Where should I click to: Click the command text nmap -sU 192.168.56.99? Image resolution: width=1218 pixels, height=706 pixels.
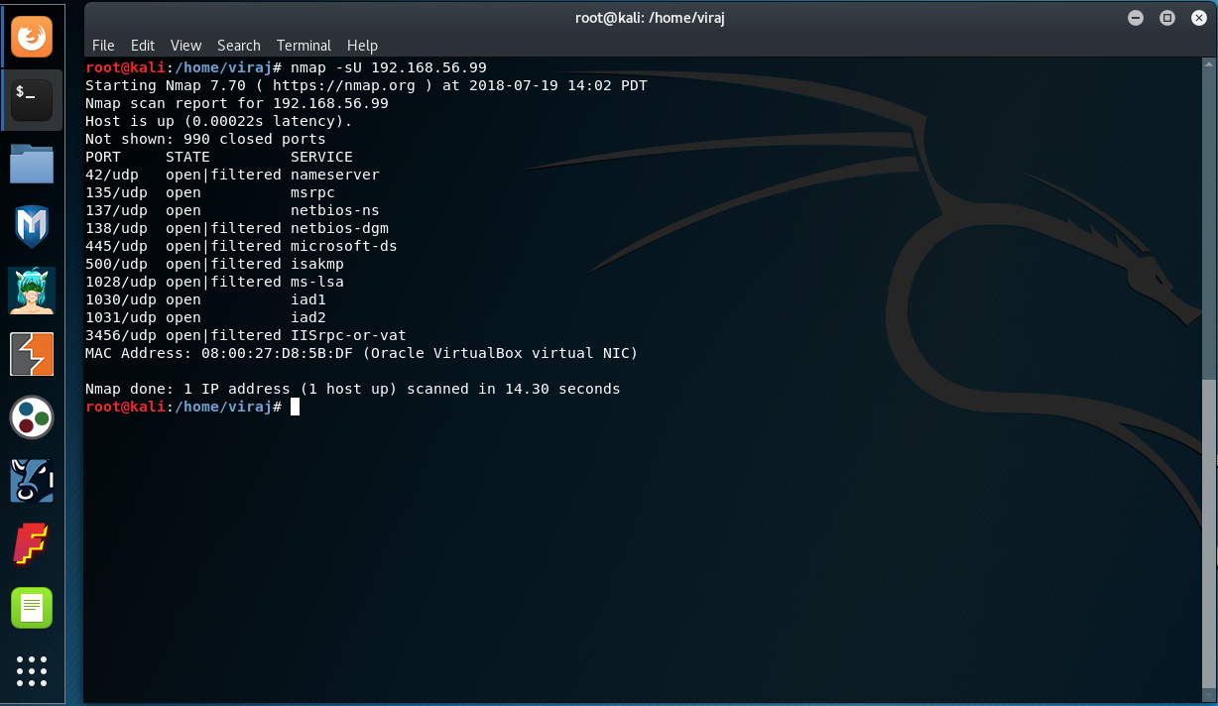[389, 67]
